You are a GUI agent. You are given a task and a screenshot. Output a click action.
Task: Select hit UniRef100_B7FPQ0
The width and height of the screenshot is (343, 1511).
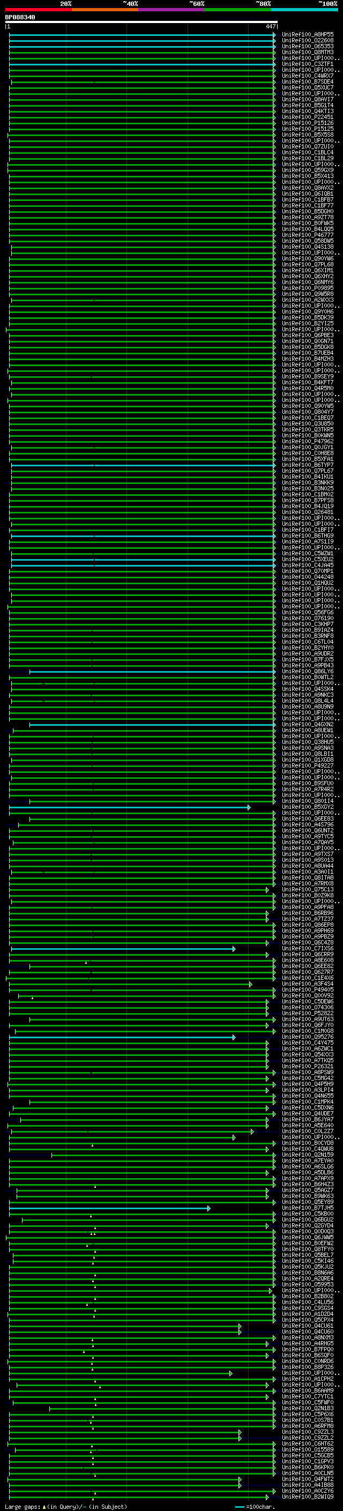point(308,1349)
